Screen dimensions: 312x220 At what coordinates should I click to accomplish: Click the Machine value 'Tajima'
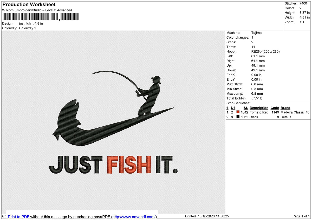coord(257,33)
